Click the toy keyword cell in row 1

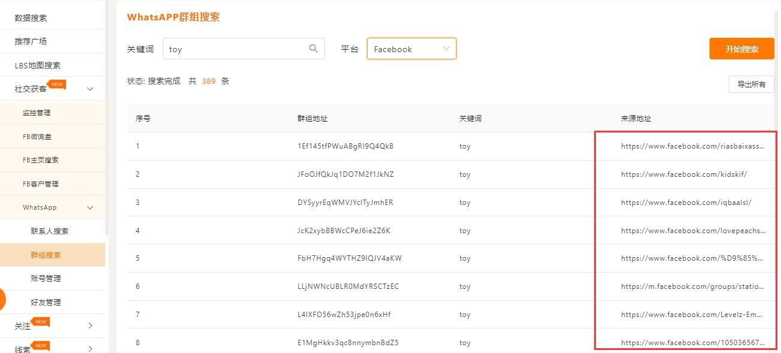click(465, 146)
